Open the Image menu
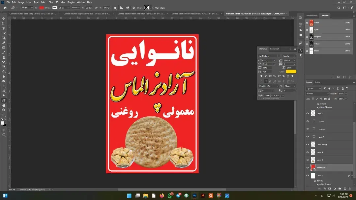 (x=21, y=2)
